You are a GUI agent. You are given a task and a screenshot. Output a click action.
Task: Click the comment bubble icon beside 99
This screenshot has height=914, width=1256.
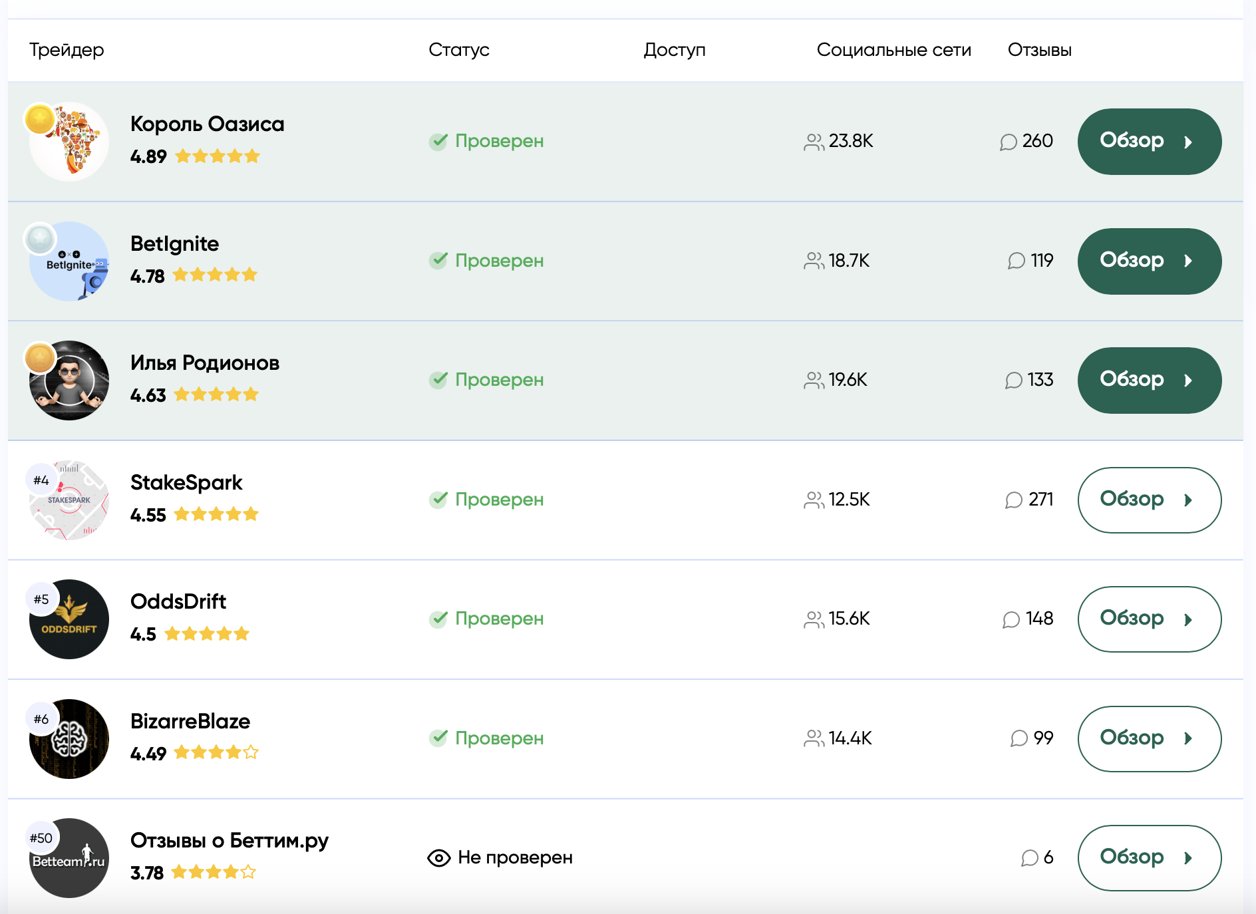pyautogui.click(x=1019, y=738)
